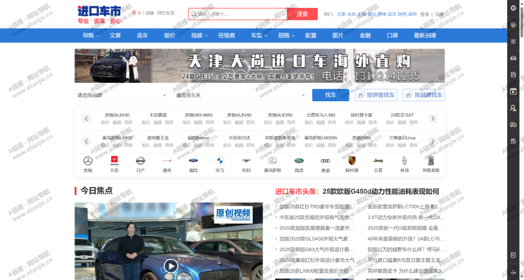Click the 天津大尚进口车 banner ad

[260, 66]
